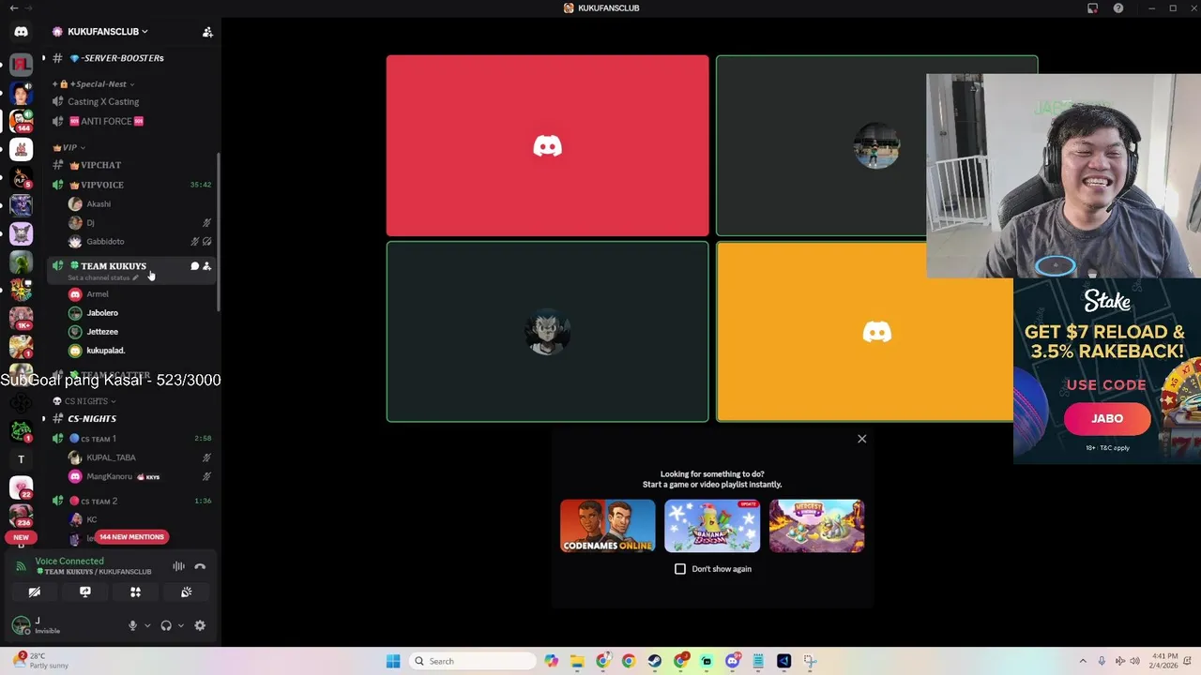The height and width of the screenshot is (675, 1201).
Task: Collapse the CS NIGHTS category
Action: (x=84, y=401)
